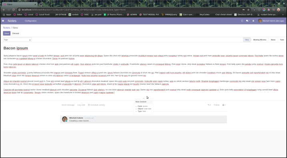Viewport: 287px width, 158px height.
Task: Click Mitchell Admin author name in chatter
Action: (x=76, y=118)
